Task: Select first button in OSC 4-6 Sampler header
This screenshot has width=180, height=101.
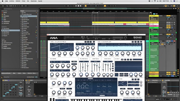Action: tap(133, 42)
